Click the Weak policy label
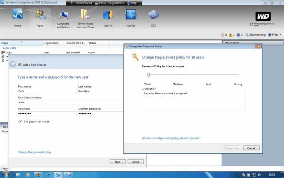The image size is (284, 178). [147, 84]
